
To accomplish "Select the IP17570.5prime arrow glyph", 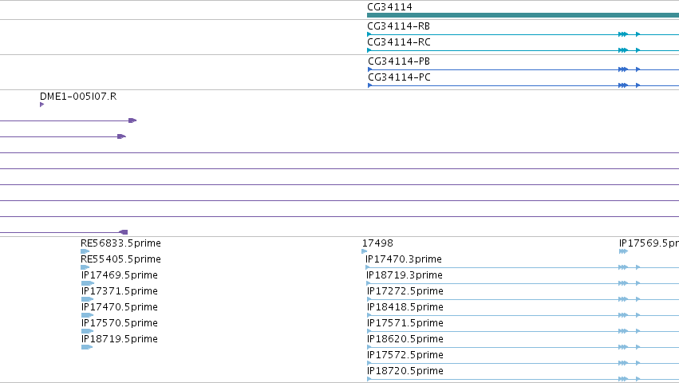I will click(87, 331).
